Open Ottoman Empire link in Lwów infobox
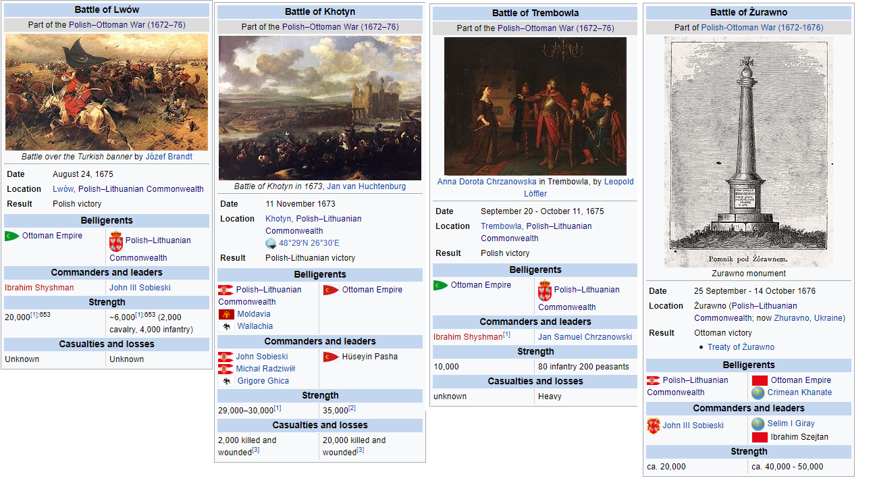The width and height of the screenshot is (873, 487). click(x=52, y=236)
